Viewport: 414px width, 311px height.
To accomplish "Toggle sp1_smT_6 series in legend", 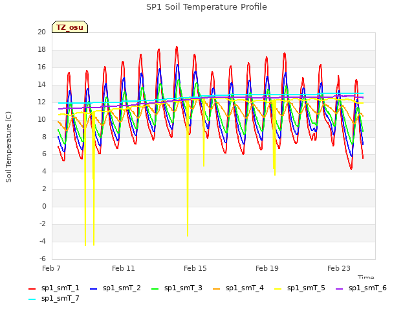I will (361, 288).
